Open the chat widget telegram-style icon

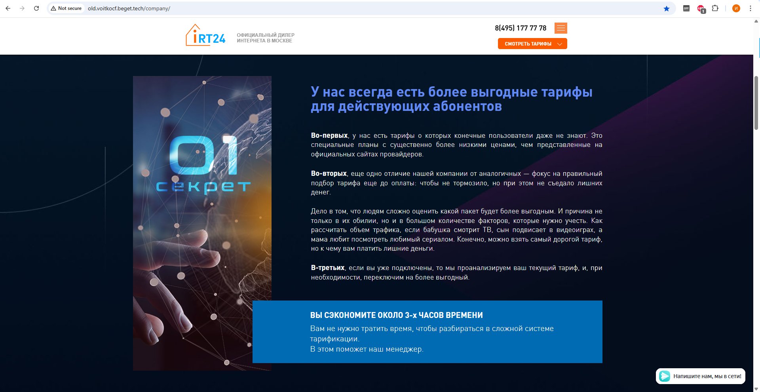pos(665,376)
